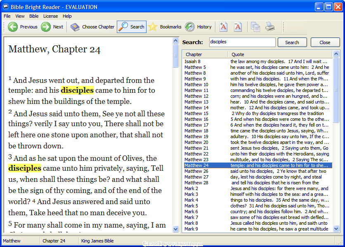Click "Matthew" in the status bar
345x247 pixels.
click(x=12, y=241)
